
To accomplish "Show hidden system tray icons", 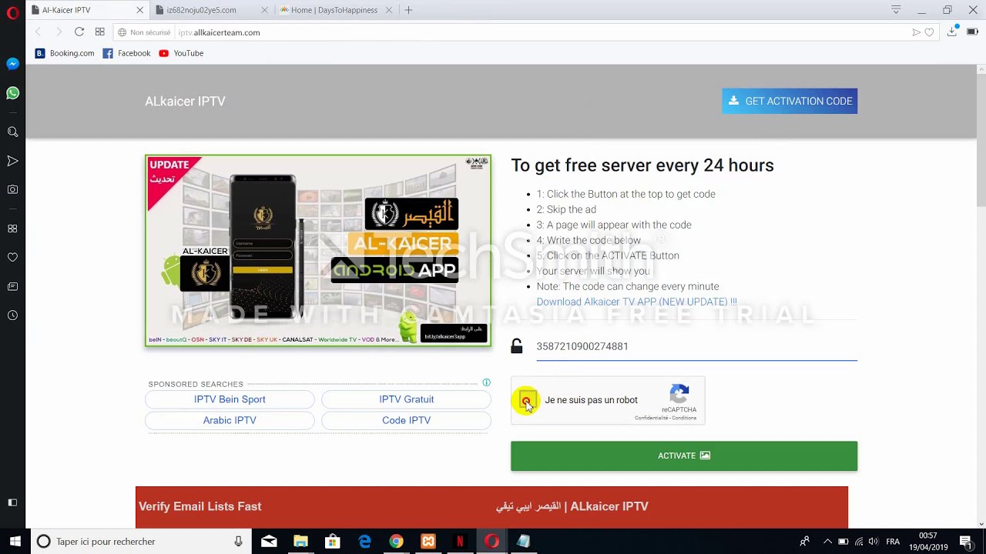I will pos(827,542).
